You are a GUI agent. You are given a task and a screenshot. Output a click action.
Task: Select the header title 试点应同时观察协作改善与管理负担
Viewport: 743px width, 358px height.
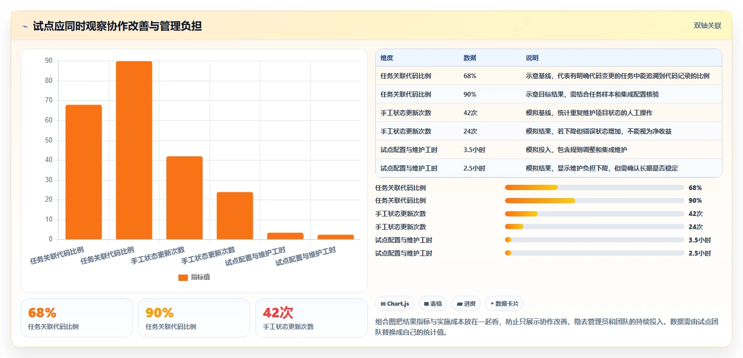point(117,26)
